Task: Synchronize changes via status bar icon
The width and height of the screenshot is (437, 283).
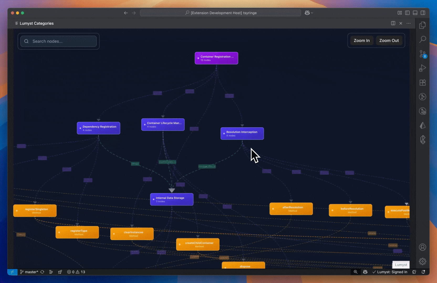Action: pos(42,272)
